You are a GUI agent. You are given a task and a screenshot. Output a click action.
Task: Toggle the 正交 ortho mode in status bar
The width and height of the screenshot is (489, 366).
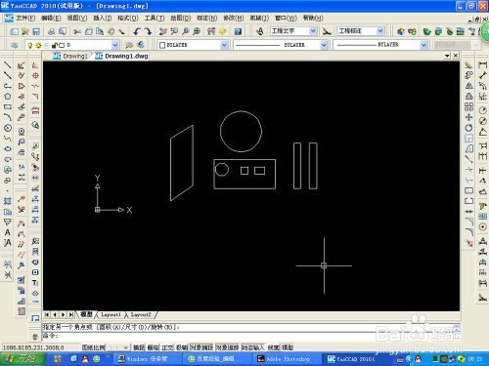point(167,347)
